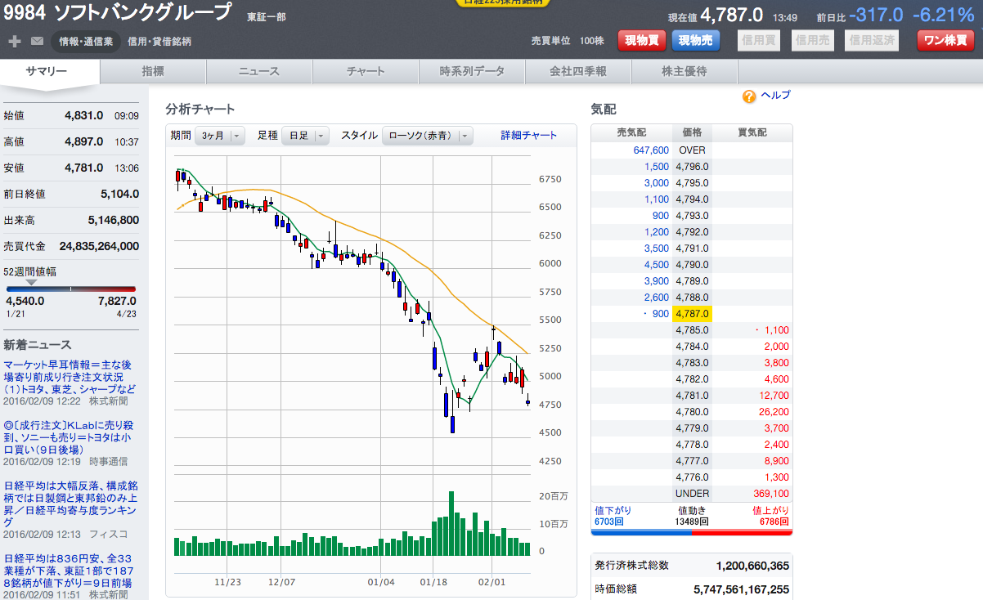Viewport: 983px width, 600px height.
Task: Click the 安値 4,781.0 row
Action: pyautogui.click(x=71, y=168)
